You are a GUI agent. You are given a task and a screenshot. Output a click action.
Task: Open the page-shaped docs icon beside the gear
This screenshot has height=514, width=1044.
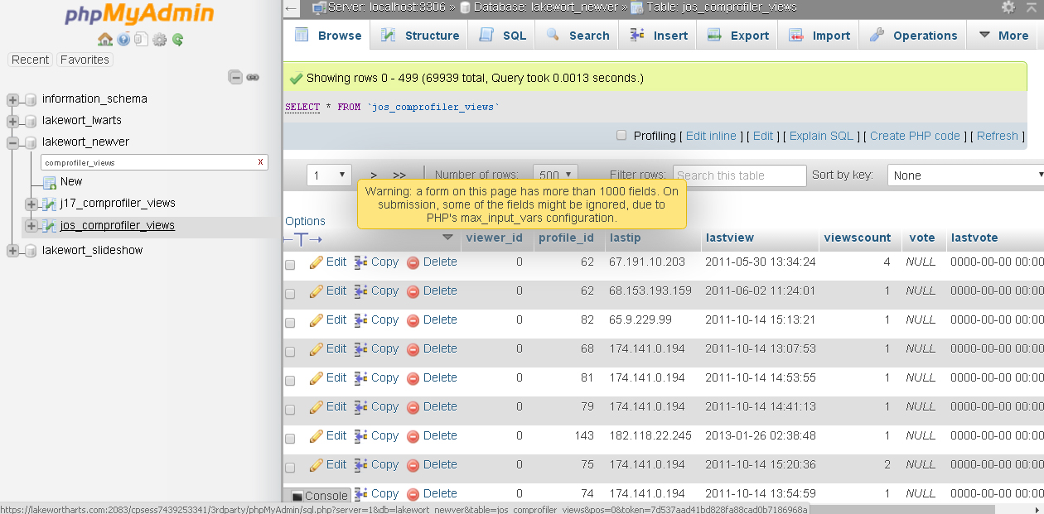(142, 39)
